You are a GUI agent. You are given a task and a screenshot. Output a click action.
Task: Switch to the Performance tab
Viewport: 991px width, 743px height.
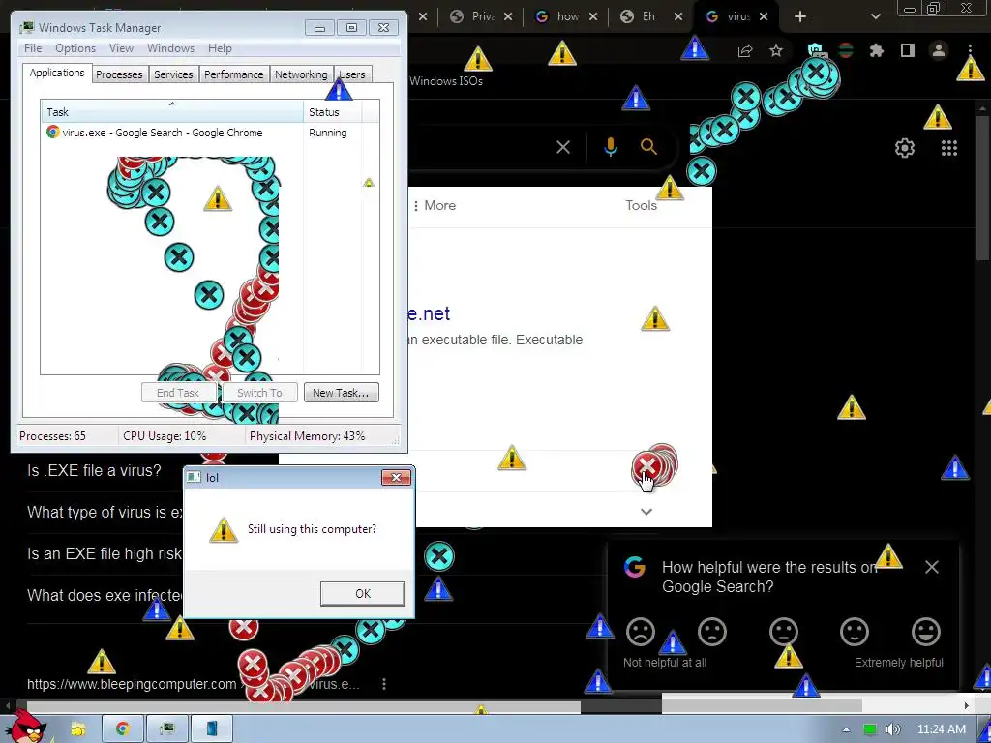[234, 74]
